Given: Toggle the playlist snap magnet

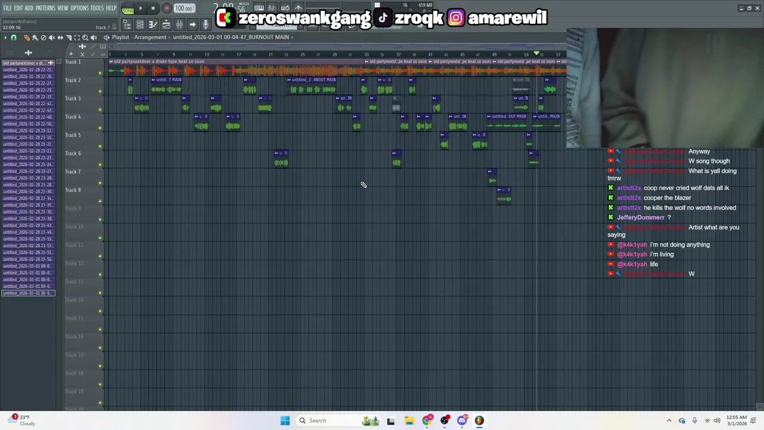Looking at the screenshot, I should [14, 38].
